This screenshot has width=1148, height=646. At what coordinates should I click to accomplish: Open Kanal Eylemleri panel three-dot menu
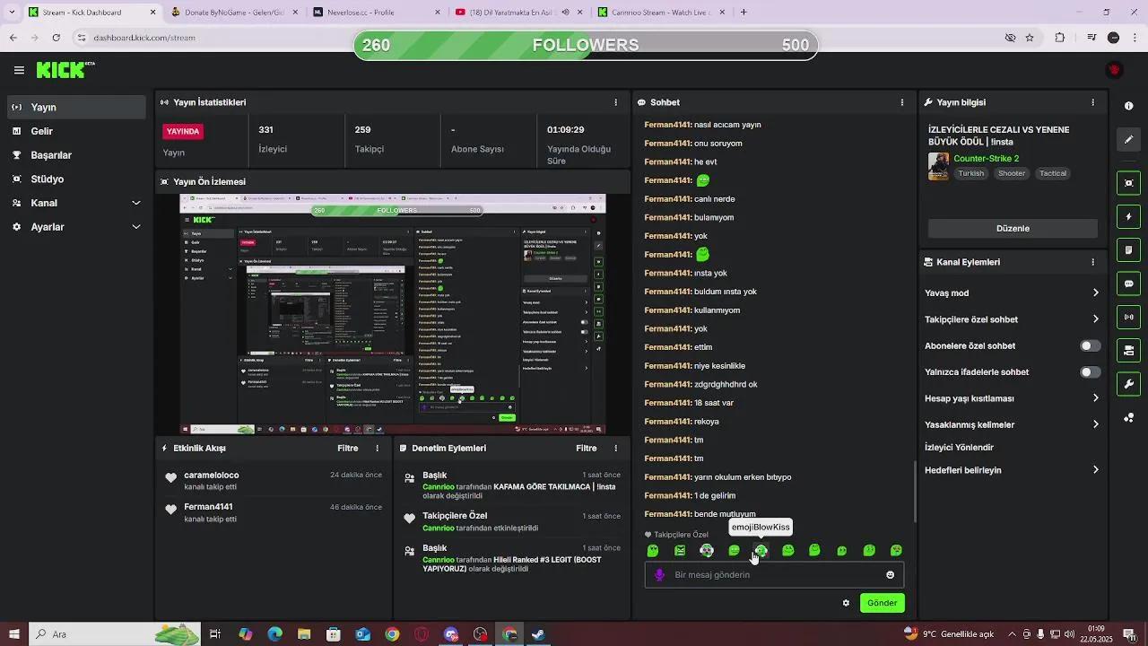coord(1092,262)
